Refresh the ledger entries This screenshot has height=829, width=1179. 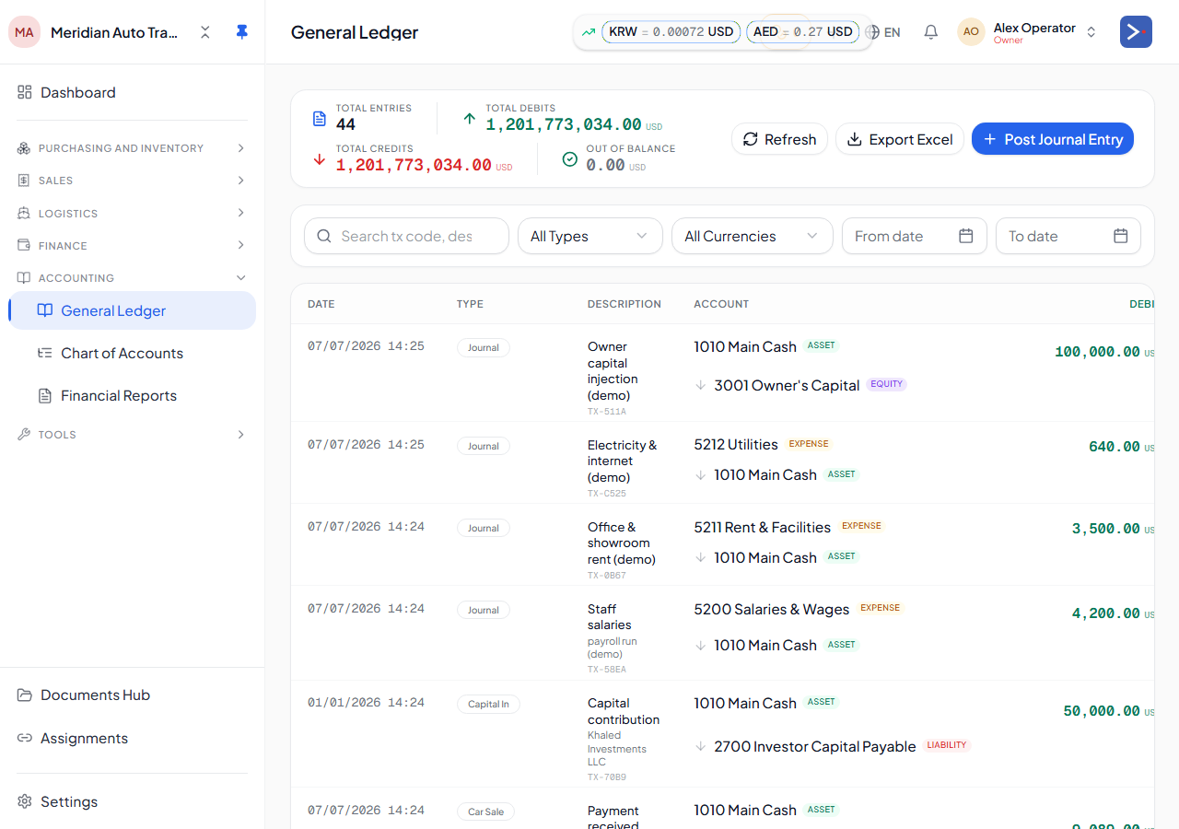[779, 139]
